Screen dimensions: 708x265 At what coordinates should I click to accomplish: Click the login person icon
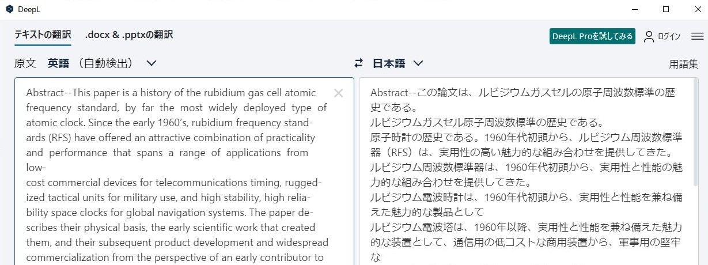coord(649,36)
